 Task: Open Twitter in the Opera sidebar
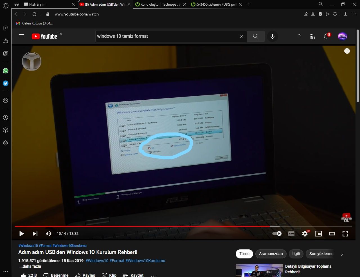6,83
